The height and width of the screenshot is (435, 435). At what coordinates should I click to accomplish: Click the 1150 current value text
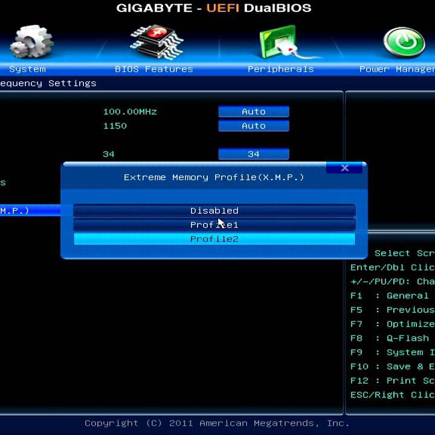tap(115, 126)
